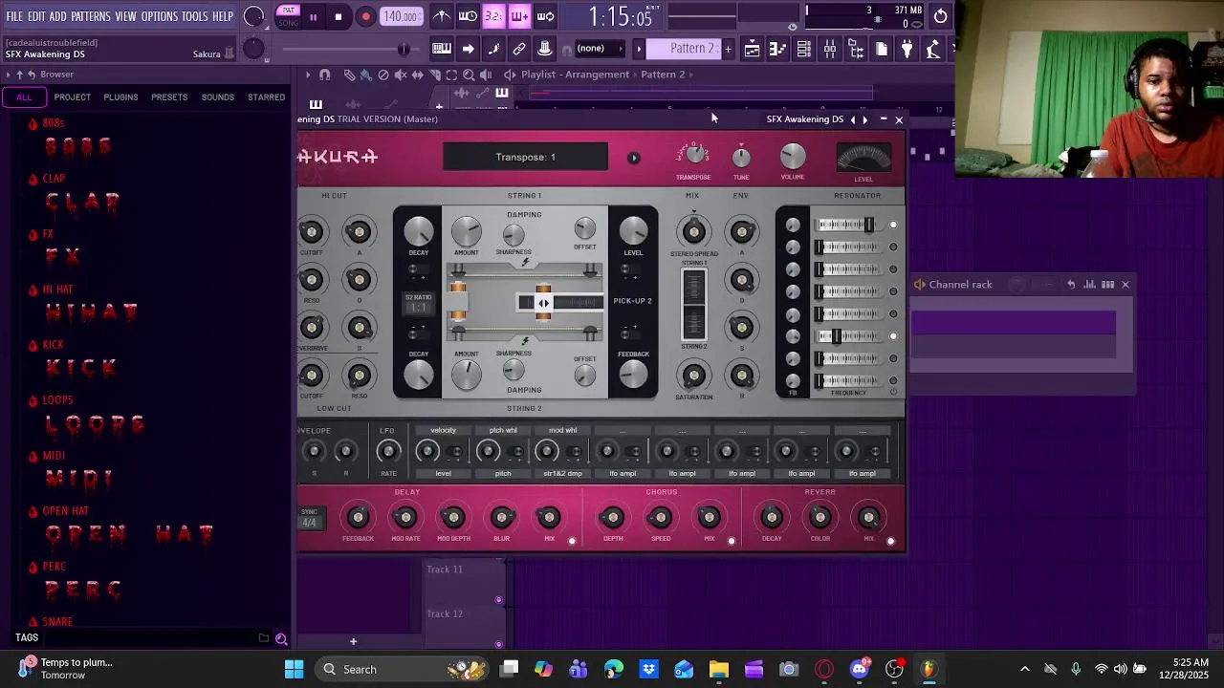
Task: Switch browser to PRESETS tab
Action: tap(169, 97)
